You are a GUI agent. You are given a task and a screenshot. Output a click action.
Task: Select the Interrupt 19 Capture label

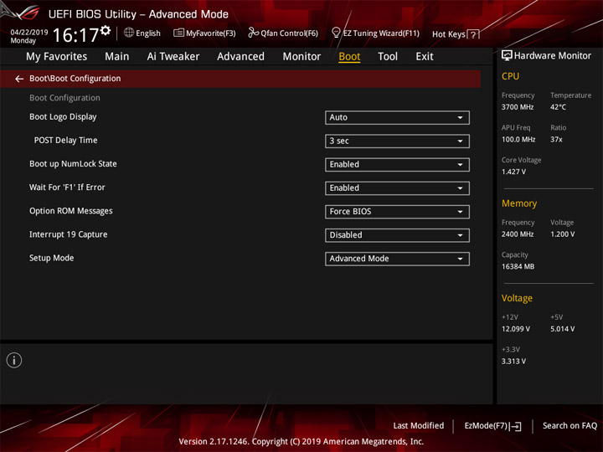69,234
